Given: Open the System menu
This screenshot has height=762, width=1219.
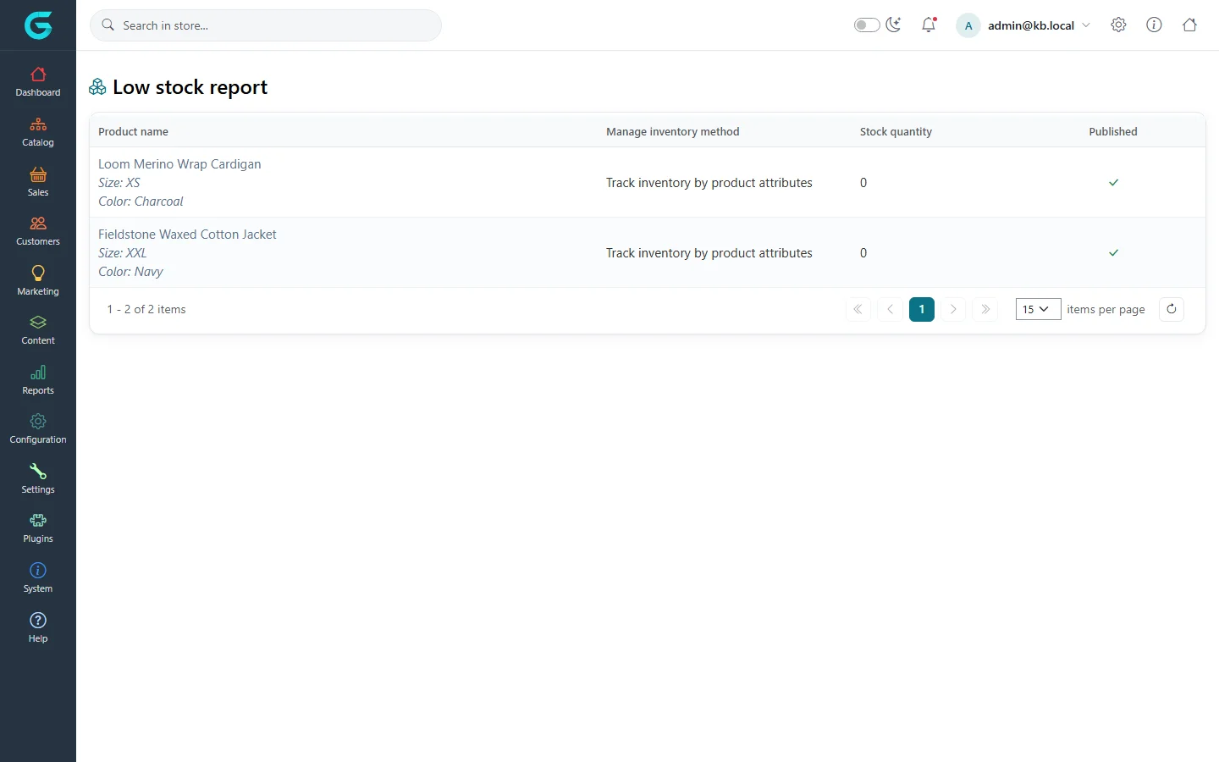Looking at the screenshot, I should click(x=38, y=578).
